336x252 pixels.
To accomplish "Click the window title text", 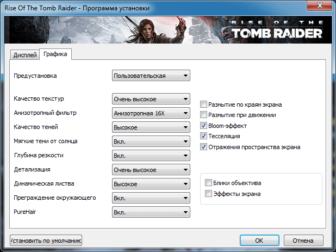I will [x=77, y=8].
